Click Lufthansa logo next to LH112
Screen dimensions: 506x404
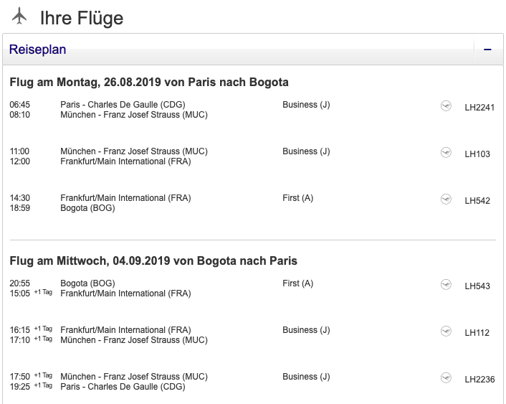[x=446, y=332]
